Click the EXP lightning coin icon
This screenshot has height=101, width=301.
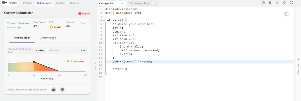(51, 27)
